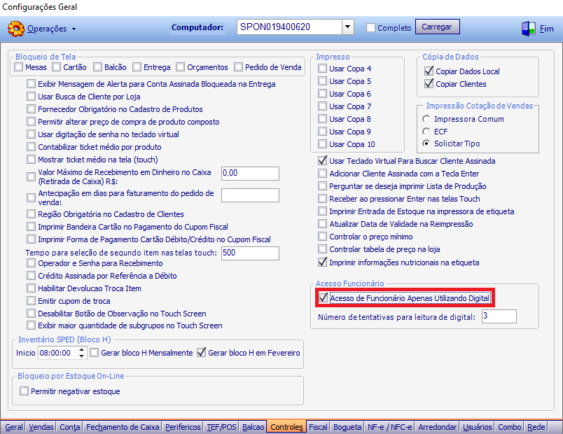Click the Antecipação em dias input field

point(250,195)
